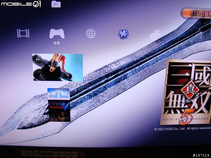This screenshot has height=158, width=211.
Task: Click the 2007 KOEI copyright text
Action: (x=182, y=129)
